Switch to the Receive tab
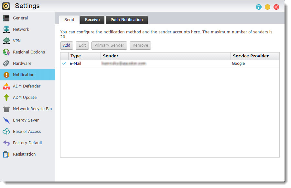Image resolution: width=291 pixels, height=188 pixels. 92,20
